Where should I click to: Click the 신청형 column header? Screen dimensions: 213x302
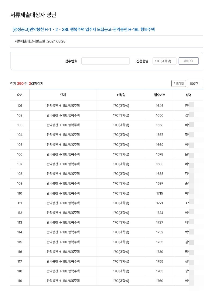click(121, 95)
